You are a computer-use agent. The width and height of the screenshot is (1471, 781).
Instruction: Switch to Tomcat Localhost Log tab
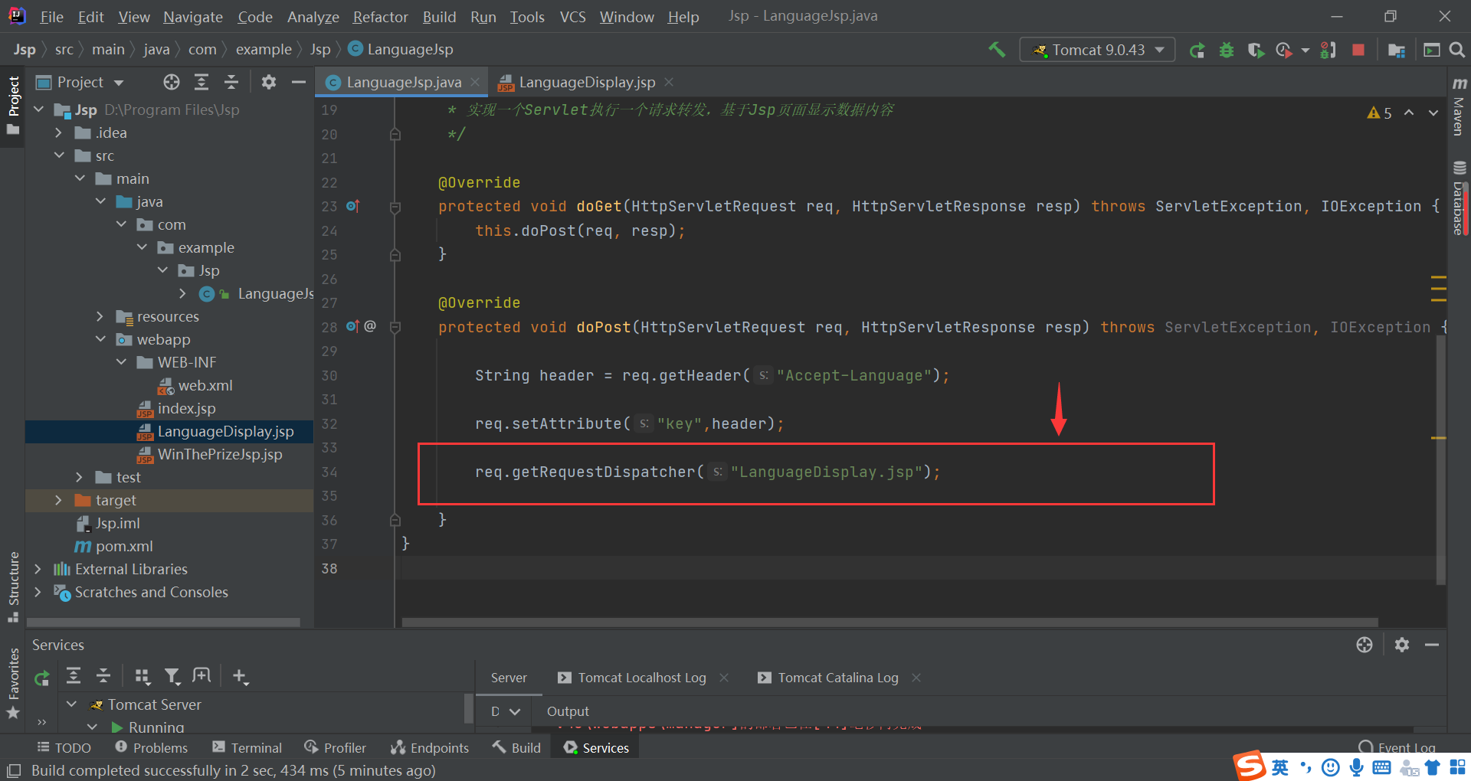coord(641,678)
